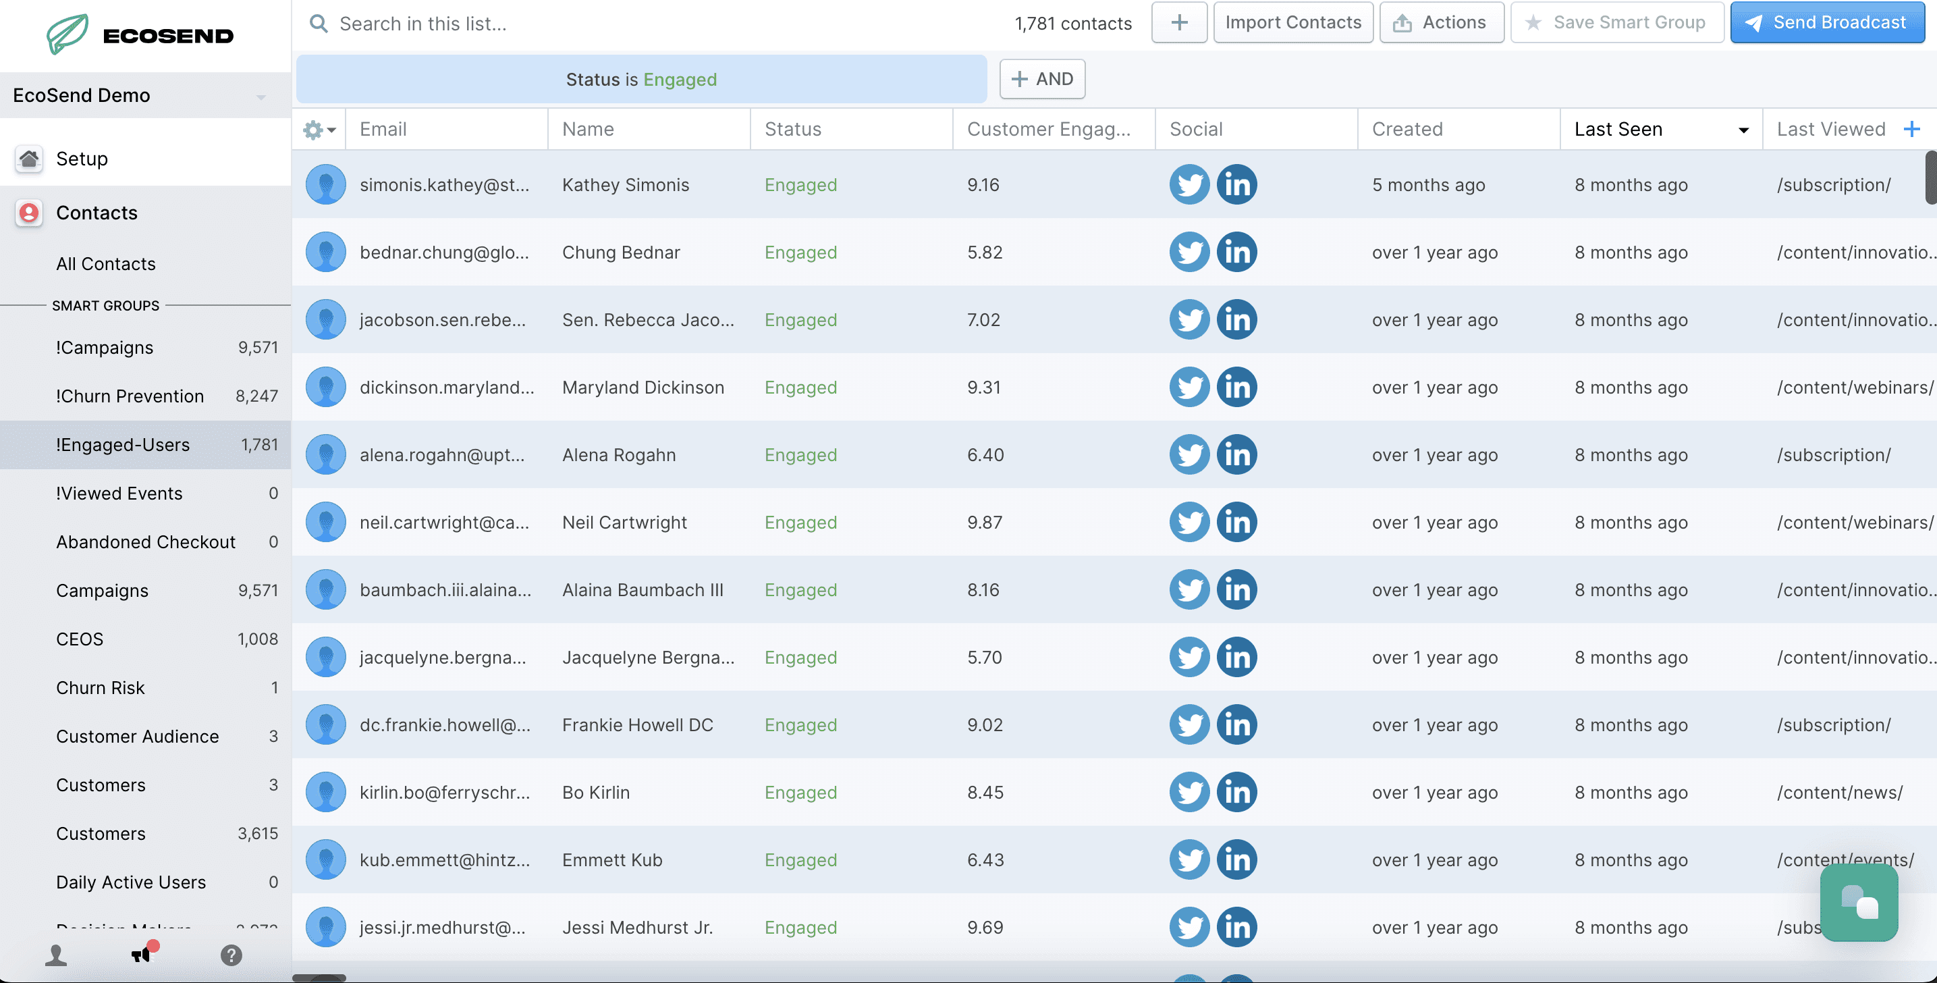Click the horizontal scrollbar at bottom
1937x983 pixels.
319,978
